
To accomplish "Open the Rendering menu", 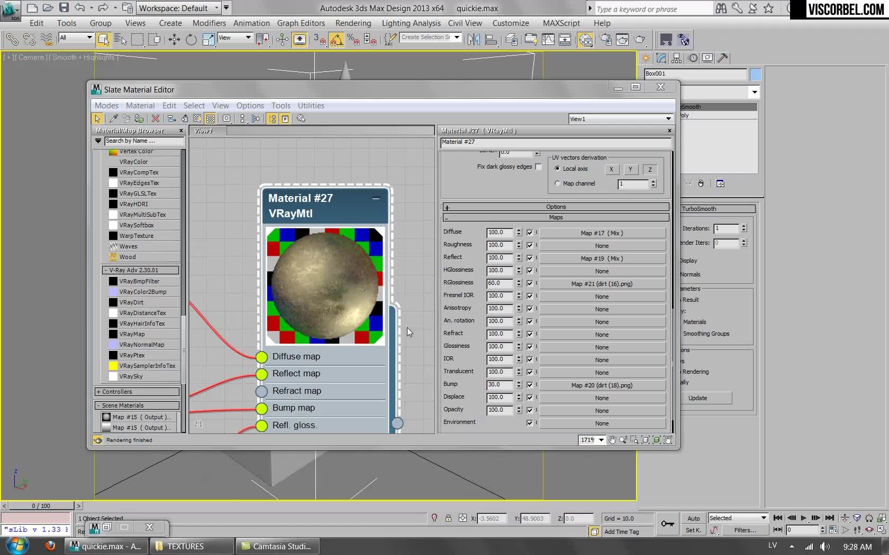I will coord(353,23).
